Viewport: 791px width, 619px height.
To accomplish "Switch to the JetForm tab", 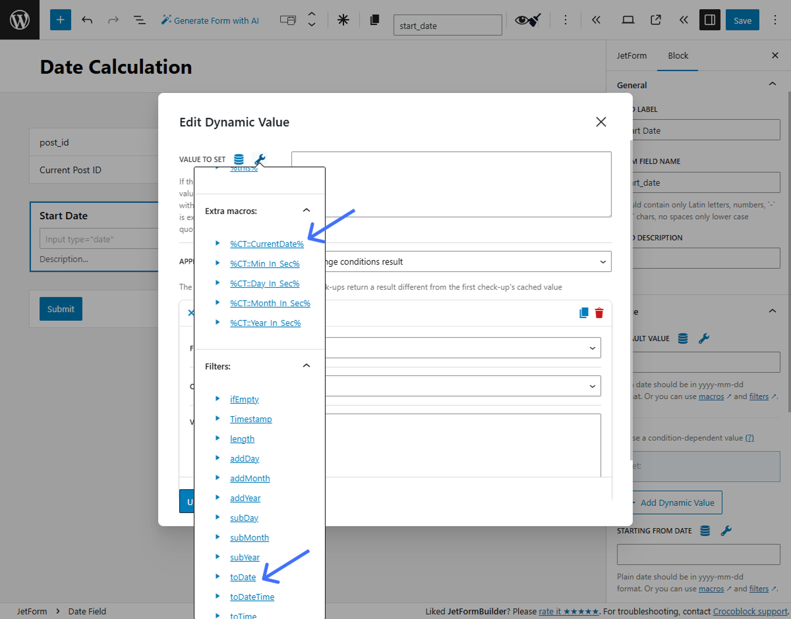I will [631, 55].
